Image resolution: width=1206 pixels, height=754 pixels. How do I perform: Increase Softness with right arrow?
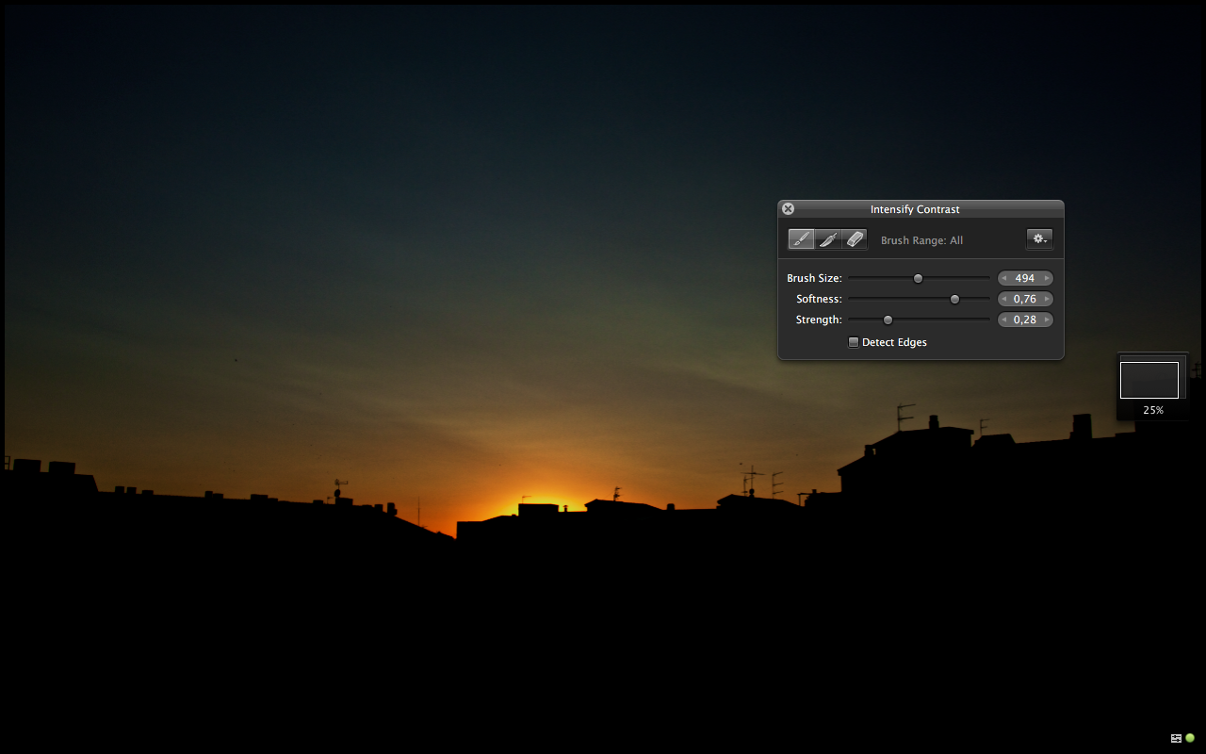pos(1047,299)
